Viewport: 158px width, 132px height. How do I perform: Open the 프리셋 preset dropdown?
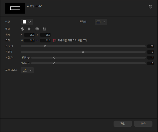pyautogui.click(x=101, y=22)
